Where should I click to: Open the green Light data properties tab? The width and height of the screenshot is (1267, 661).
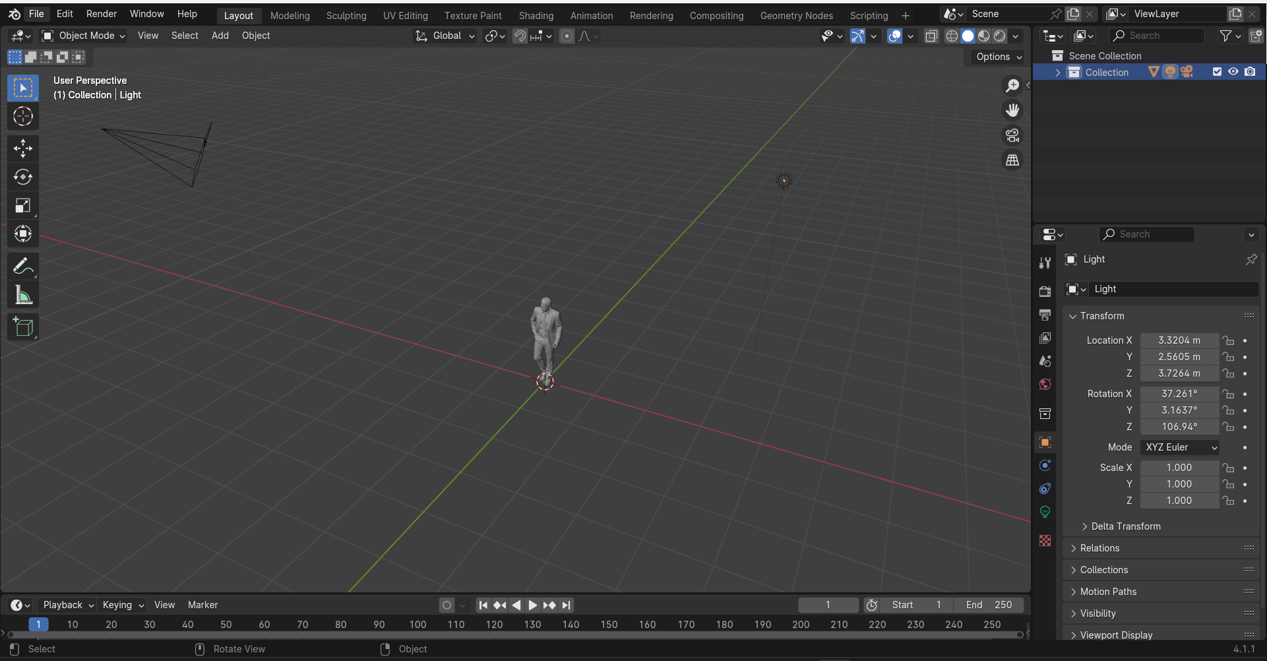1045,512
